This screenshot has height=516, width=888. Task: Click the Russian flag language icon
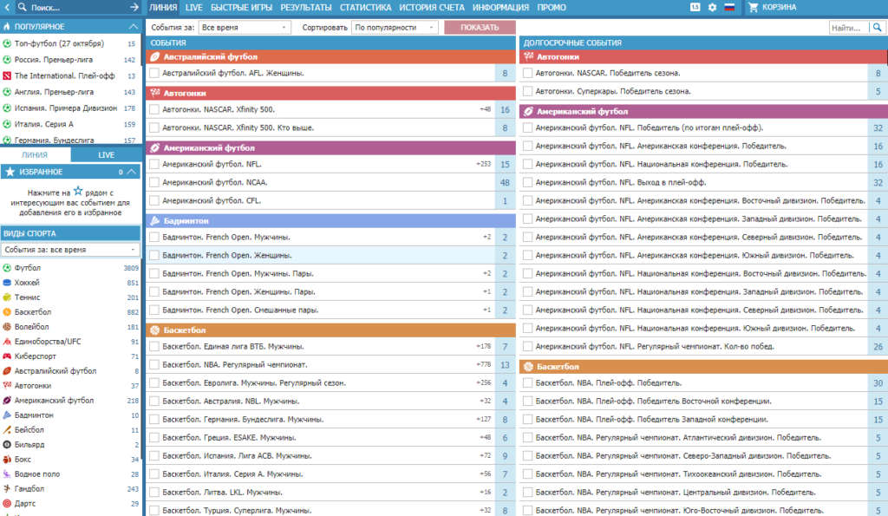729,7
